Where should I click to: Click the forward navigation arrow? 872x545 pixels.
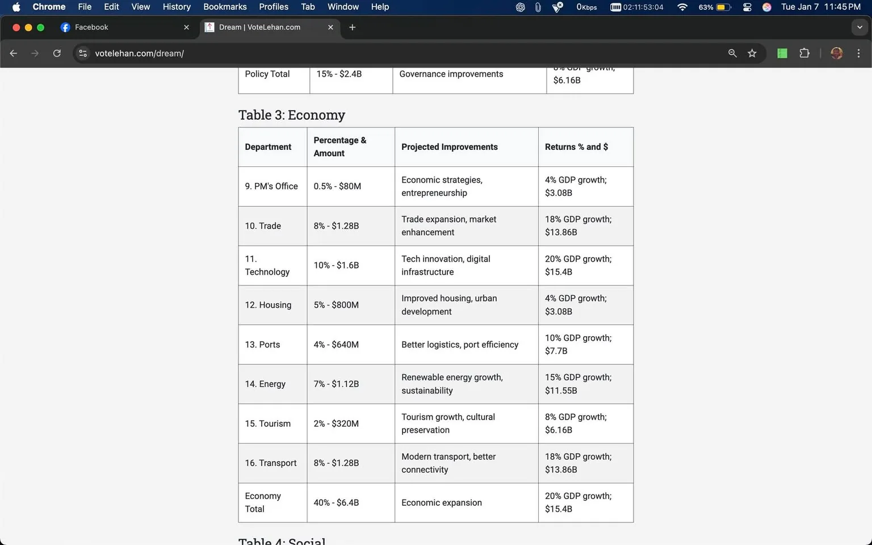tap(35, 53)
